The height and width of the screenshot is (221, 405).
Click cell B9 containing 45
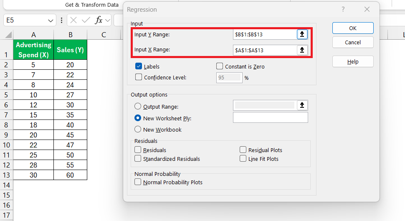(x=70, y=135)
